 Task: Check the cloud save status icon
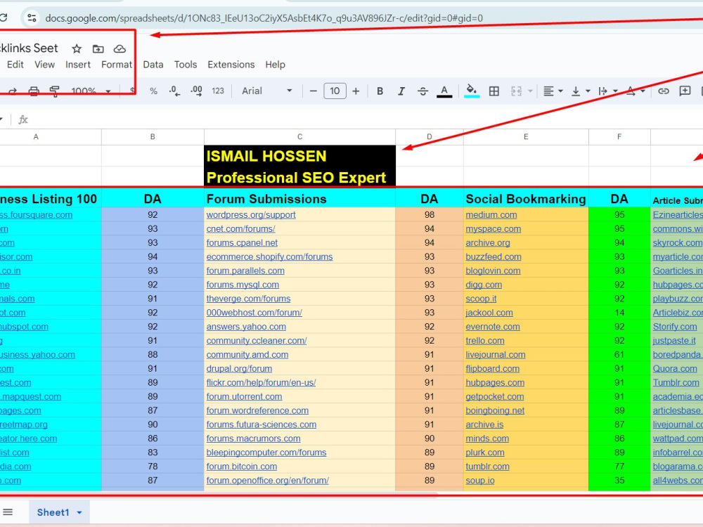point(120,49)
